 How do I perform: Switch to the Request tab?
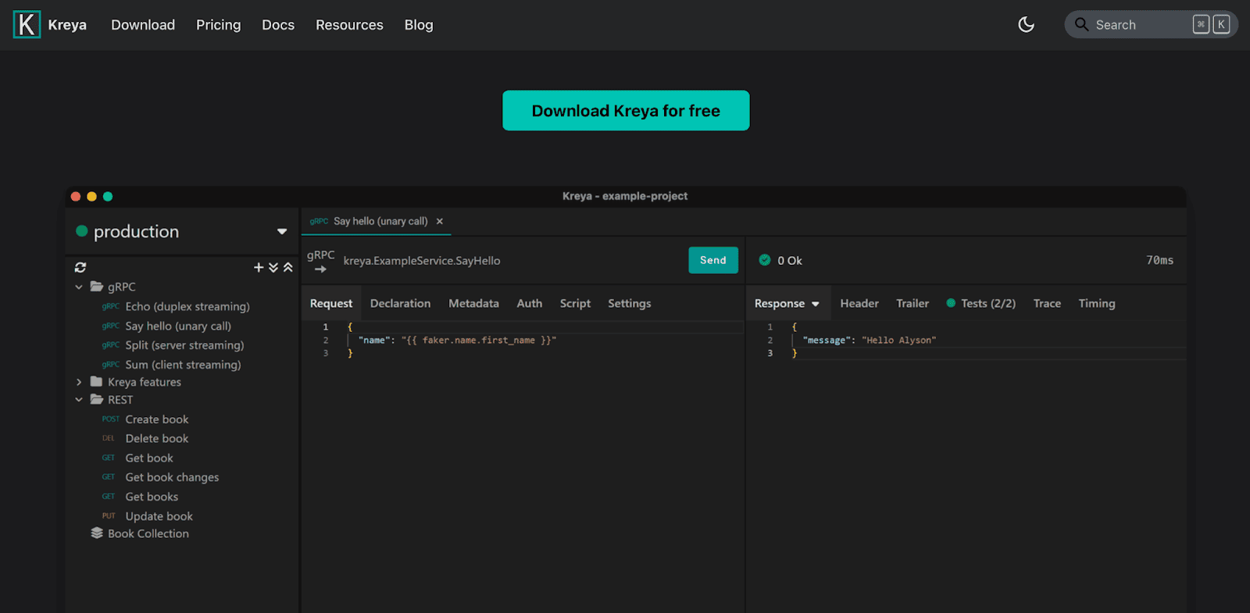pos(331,304)
